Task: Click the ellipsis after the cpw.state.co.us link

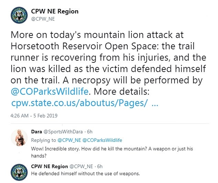Action: pos(154,104)
